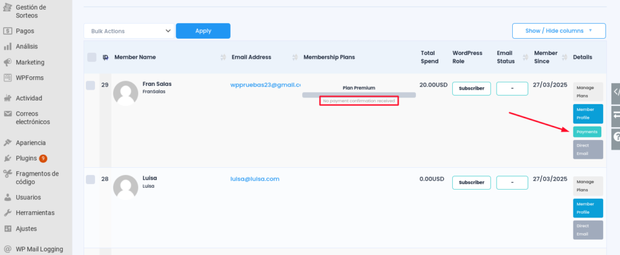Click the code brackets side tab icon
Image resolution: width=620 pixels, height=255 pixels.
click(x=616, y=93)
